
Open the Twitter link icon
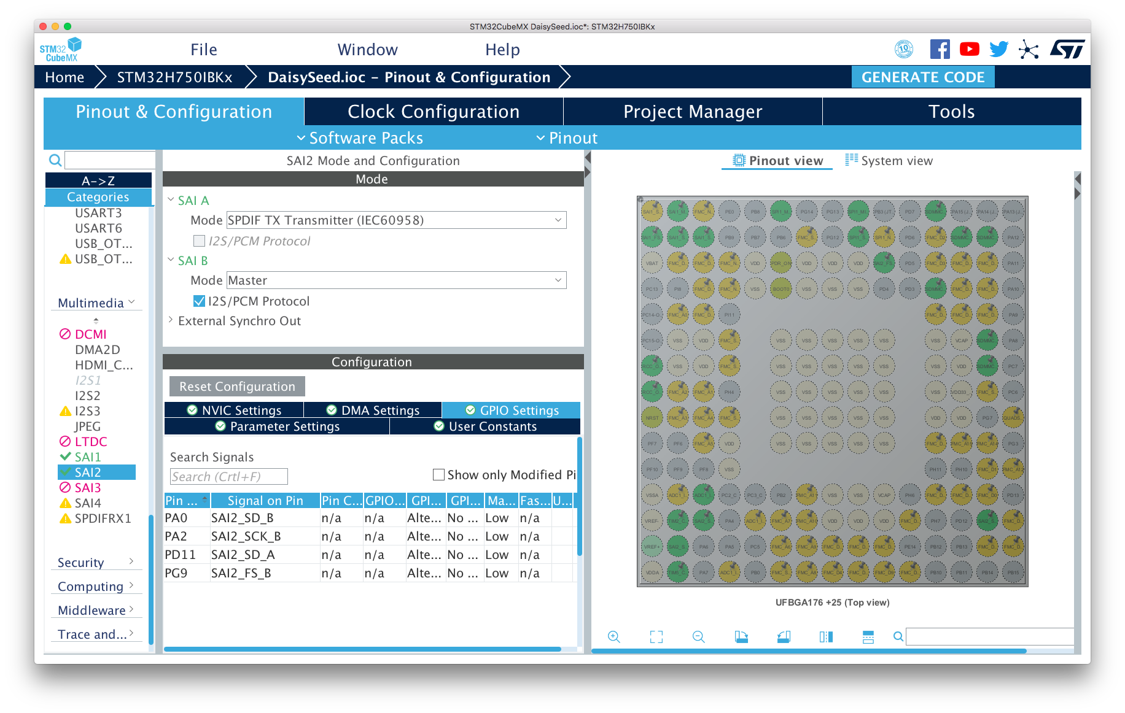point(999,49)
